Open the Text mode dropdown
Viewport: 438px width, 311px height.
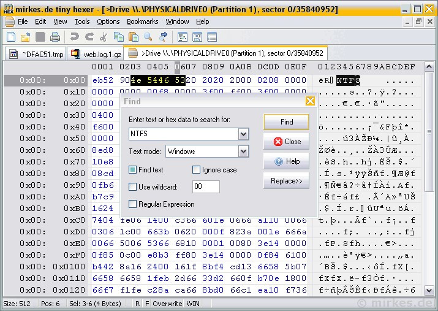243,152
